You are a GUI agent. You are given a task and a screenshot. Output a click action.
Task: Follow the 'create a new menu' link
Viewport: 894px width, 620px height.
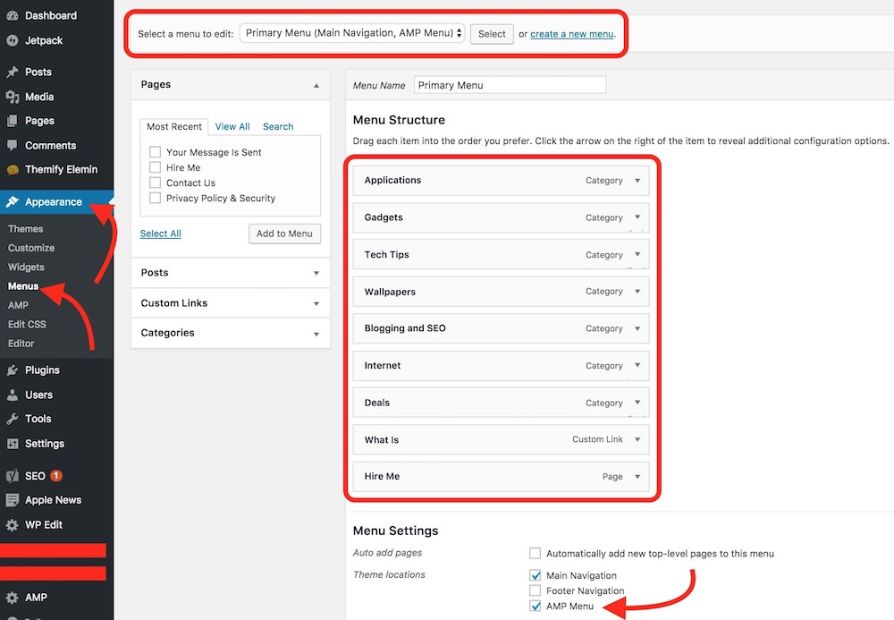[572, 34]
